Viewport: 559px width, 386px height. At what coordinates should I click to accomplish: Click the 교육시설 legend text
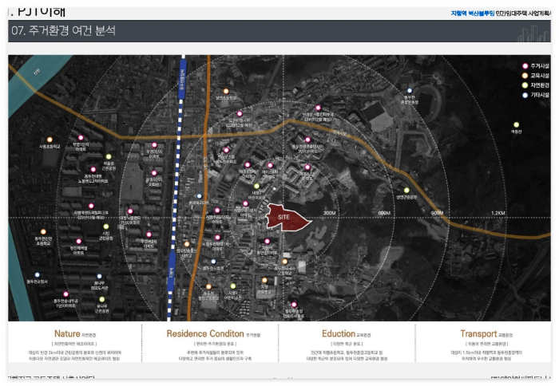(x=540, y=76)
